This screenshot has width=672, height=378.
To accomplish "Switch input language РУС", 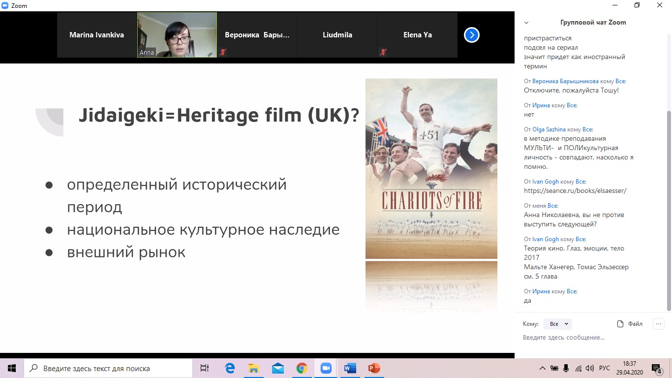I will [x=605, y=368].
